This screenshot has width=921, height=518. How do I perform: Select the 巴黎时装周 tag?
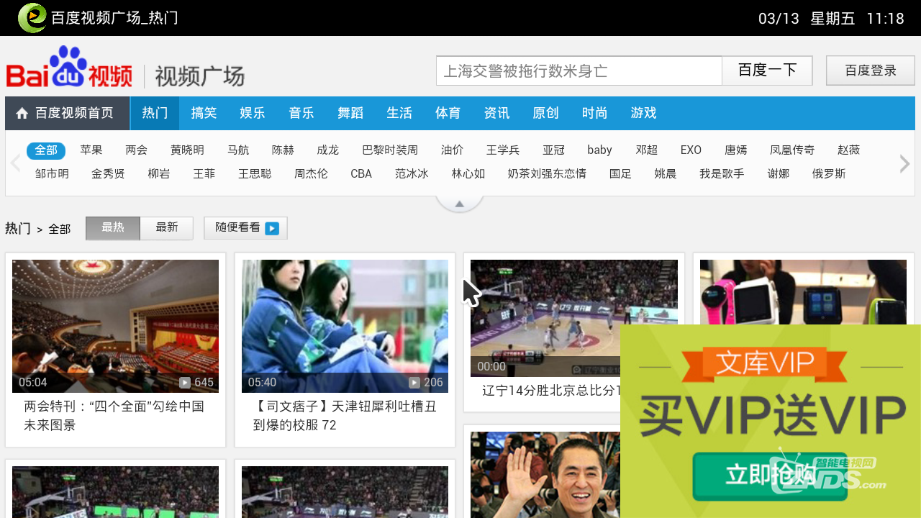click(390, 150)
